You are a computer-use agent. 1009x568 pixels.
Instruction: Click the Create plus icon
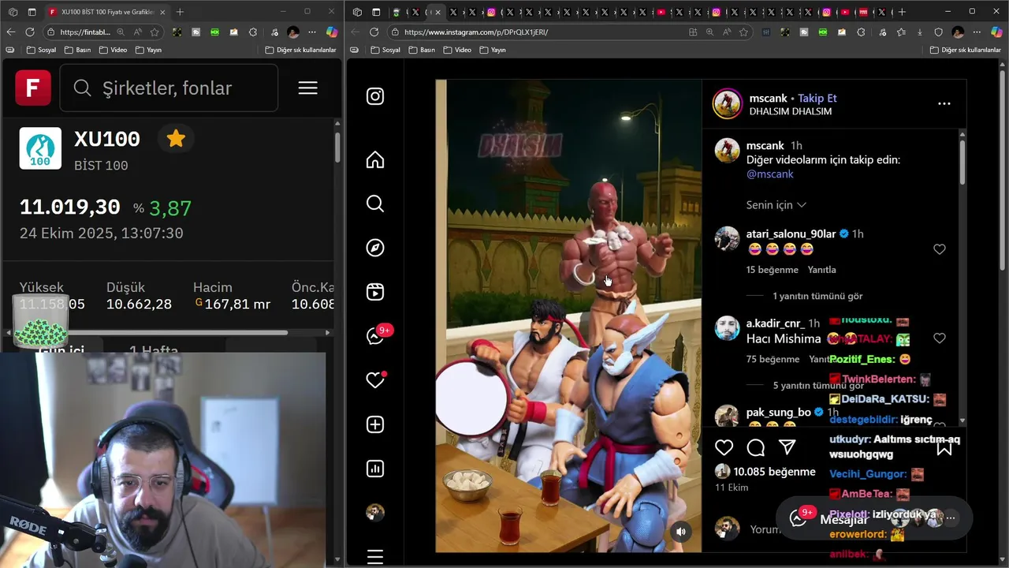pos(375,424)
